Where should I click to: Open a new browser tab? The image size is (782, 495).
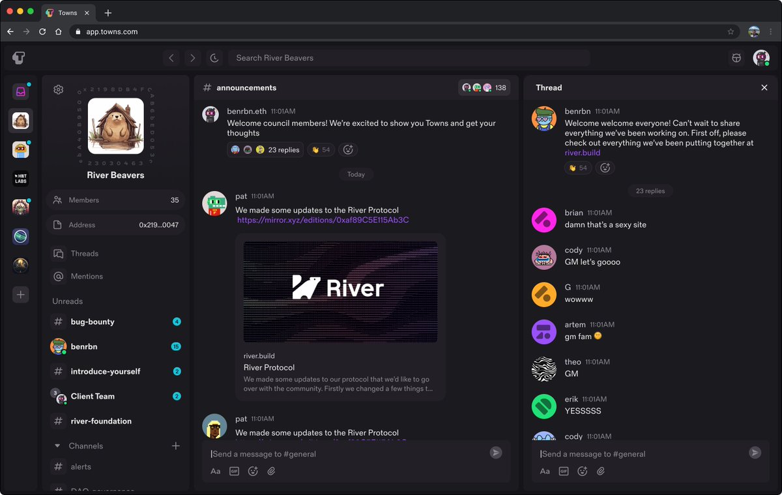pos(108,13)
